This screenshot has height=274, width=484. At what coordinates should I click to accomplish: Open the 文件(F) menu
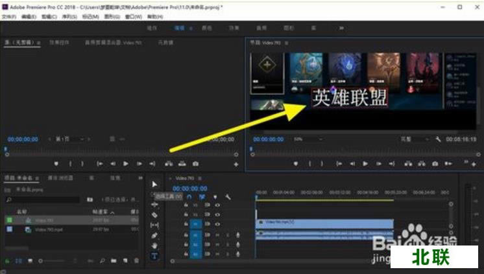click(8, 16)
